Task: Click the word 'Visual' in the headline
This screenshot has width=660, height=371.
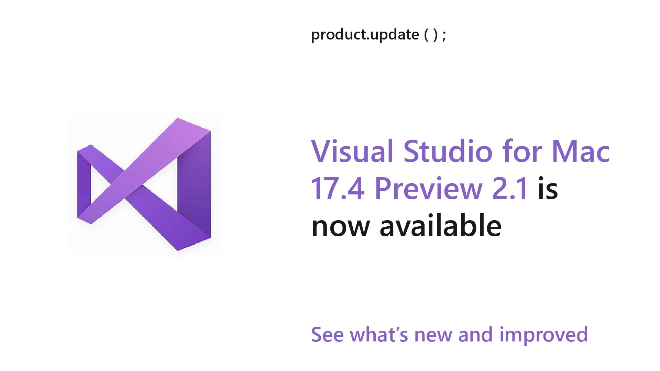Action: (x=352, y=151)
